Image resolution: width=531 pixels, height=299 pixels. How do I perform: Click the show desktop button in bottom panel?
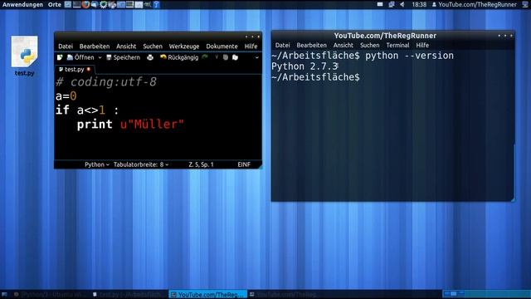point(4,294)
